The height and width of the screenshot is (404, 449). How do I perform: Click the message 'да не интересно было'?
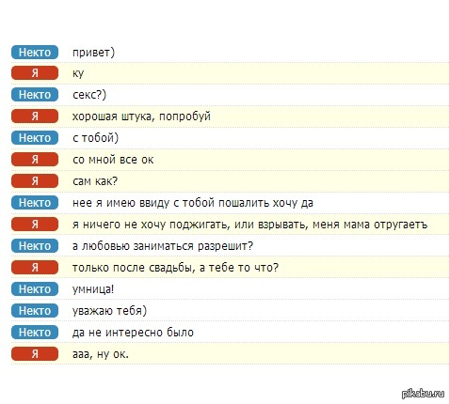pos(133,333)
